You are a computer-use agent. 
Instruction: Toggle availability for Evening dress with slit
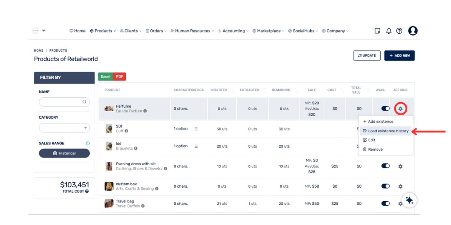pos(385,166)
